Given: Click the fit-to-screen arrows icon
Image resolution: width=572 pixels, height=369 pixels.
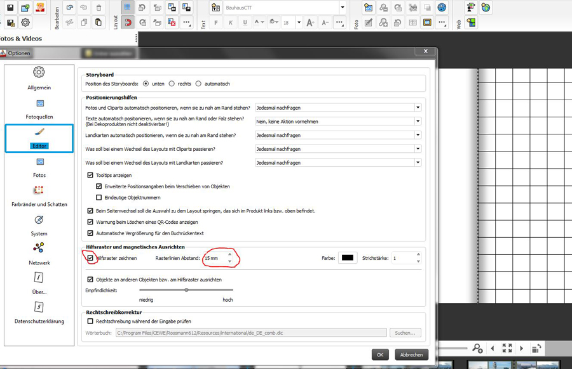Looking at the screenshot, I should tap(507, 348).
